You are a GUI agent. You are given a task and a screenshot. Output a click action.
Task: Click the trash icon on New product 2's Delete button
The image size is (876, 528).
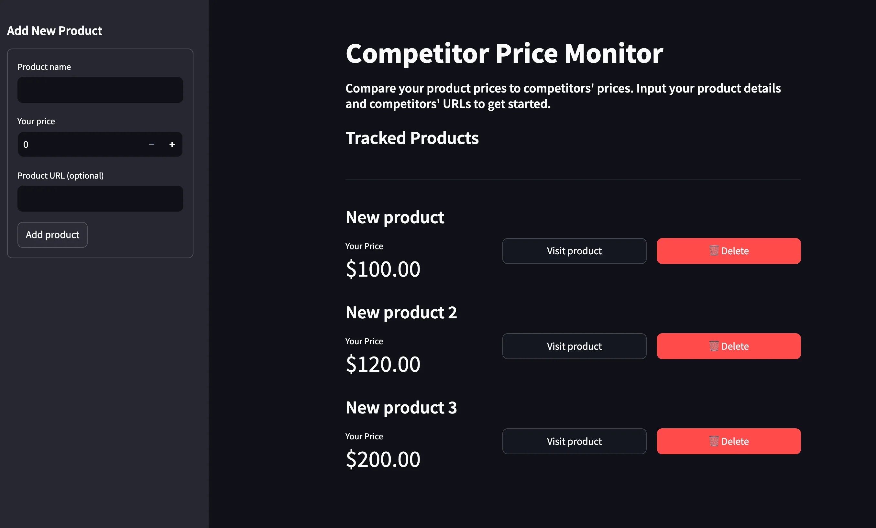[714, 346]
